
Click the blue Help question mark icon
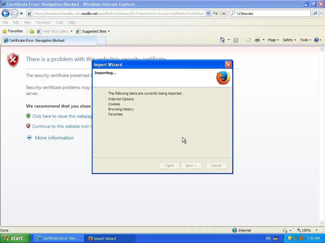(x=316, y=40)
